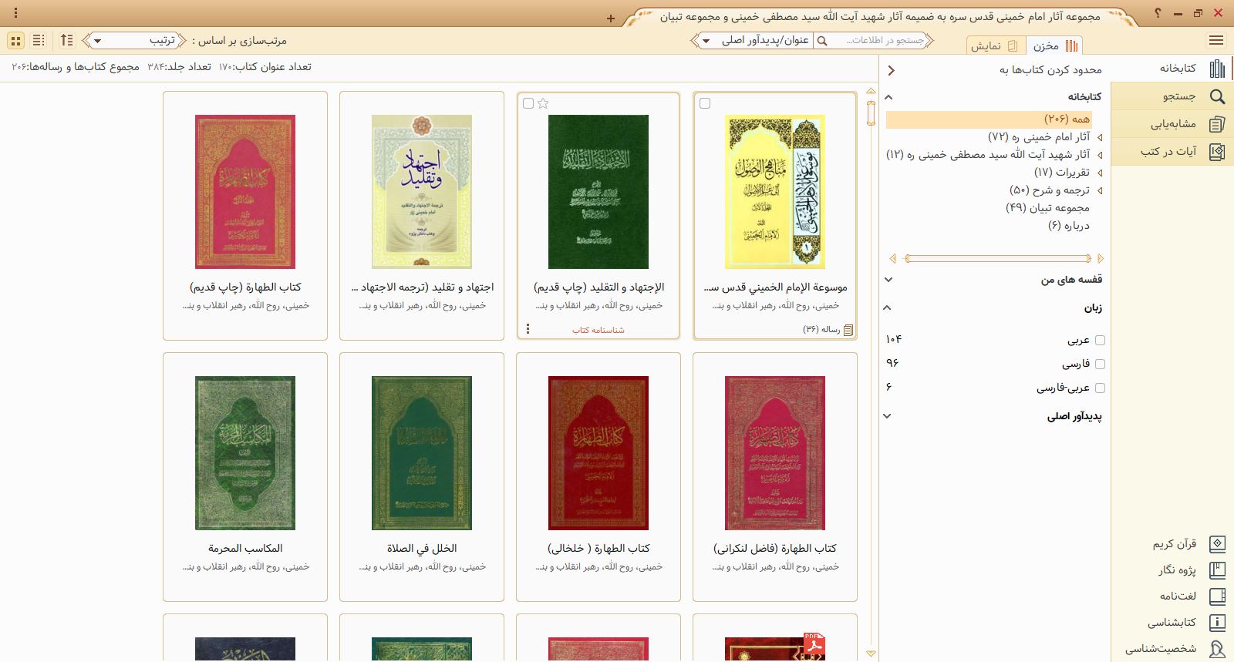This screenshot has height=662, width=1234.
Task: Open the three-dot menu at title bar left
Action: point(15,13)
